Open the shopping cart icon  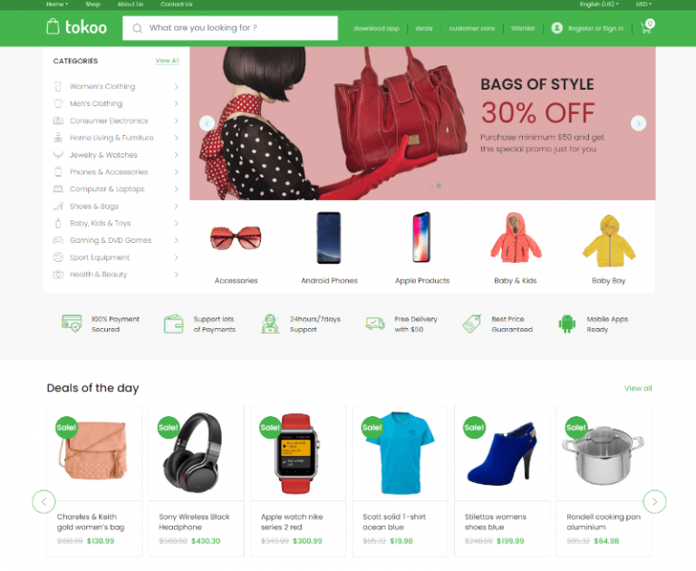pos(647,27)
